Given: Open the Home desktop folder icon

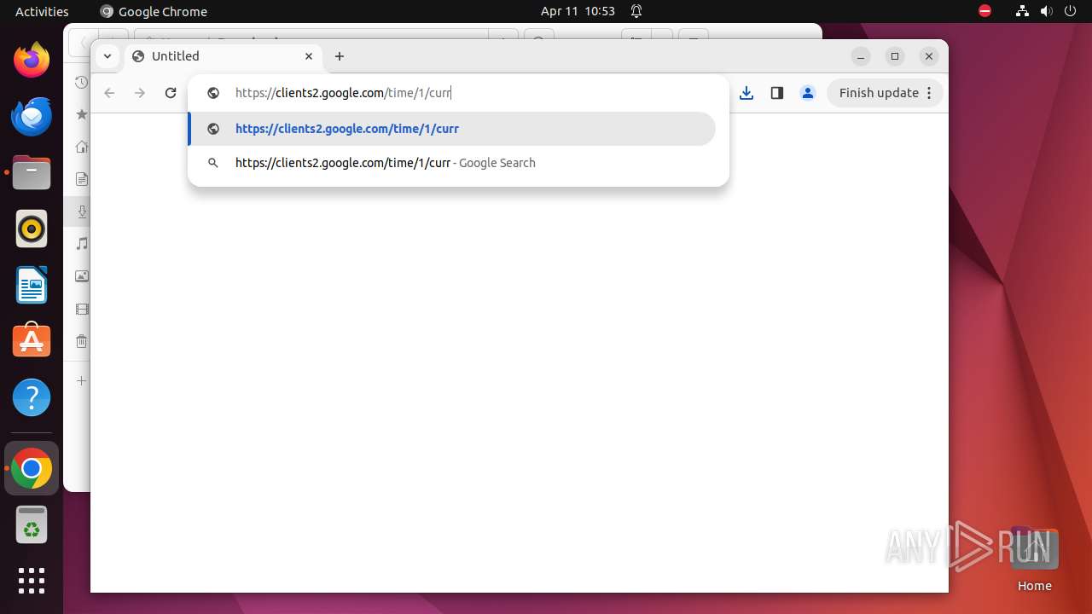Looking at the screenshot, I should tap(1034, 559).
